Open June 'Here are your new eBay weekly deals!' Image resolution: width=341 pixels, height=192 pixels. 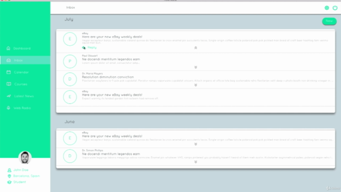click(112, 136)
